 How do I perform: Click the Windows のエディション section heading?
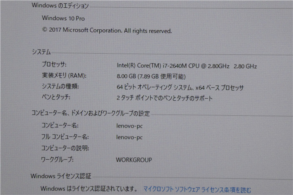[x=60, y=6]
